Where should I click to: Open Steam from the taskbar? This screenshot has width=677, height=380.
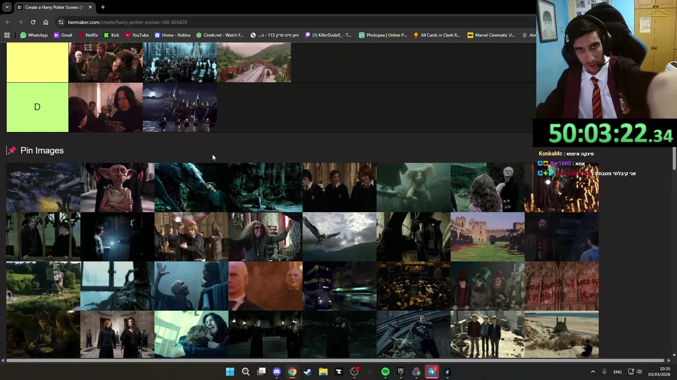click(307, 372)
